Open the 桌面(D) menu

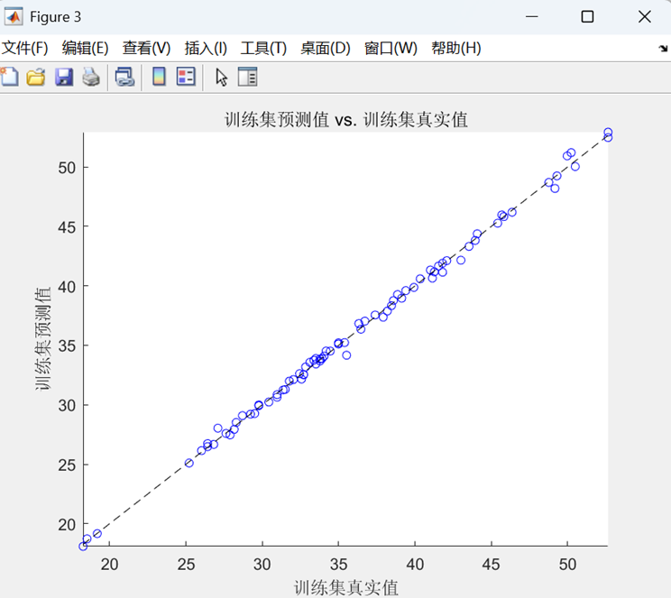pyautogui.click(x=326, y=48)
